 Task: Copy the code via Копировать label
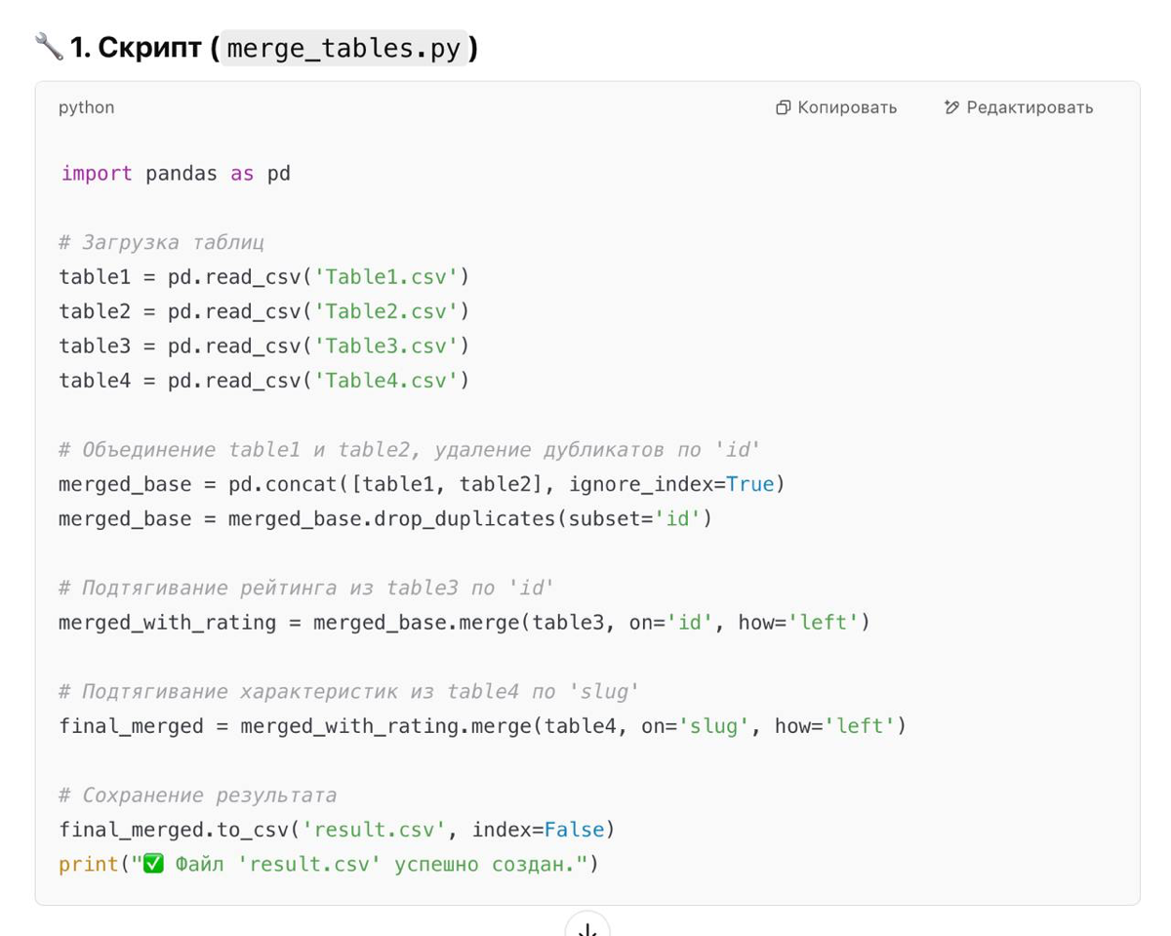847,107
